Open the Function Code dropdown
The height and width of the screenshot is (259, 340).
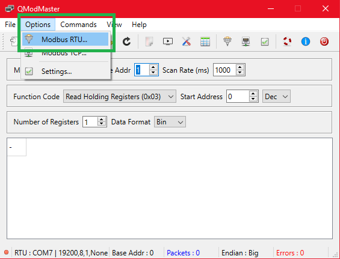(120, 96)
